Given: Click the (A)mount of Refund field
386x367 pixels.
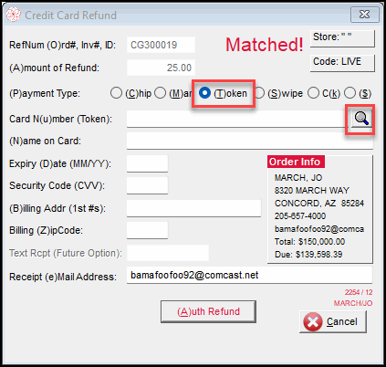Looking at the screenshot, I should click(x=161, y=68).
